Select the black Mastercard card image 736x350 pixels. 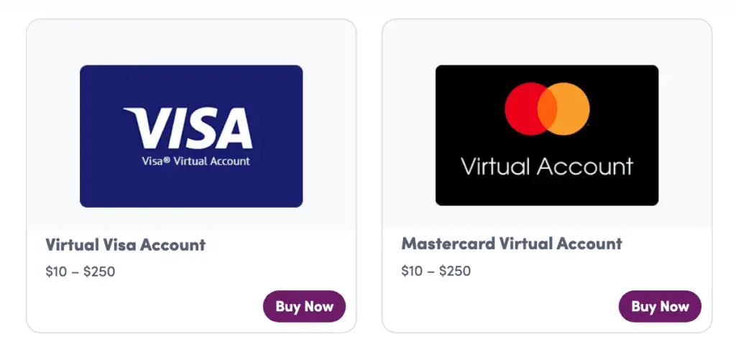547,135
